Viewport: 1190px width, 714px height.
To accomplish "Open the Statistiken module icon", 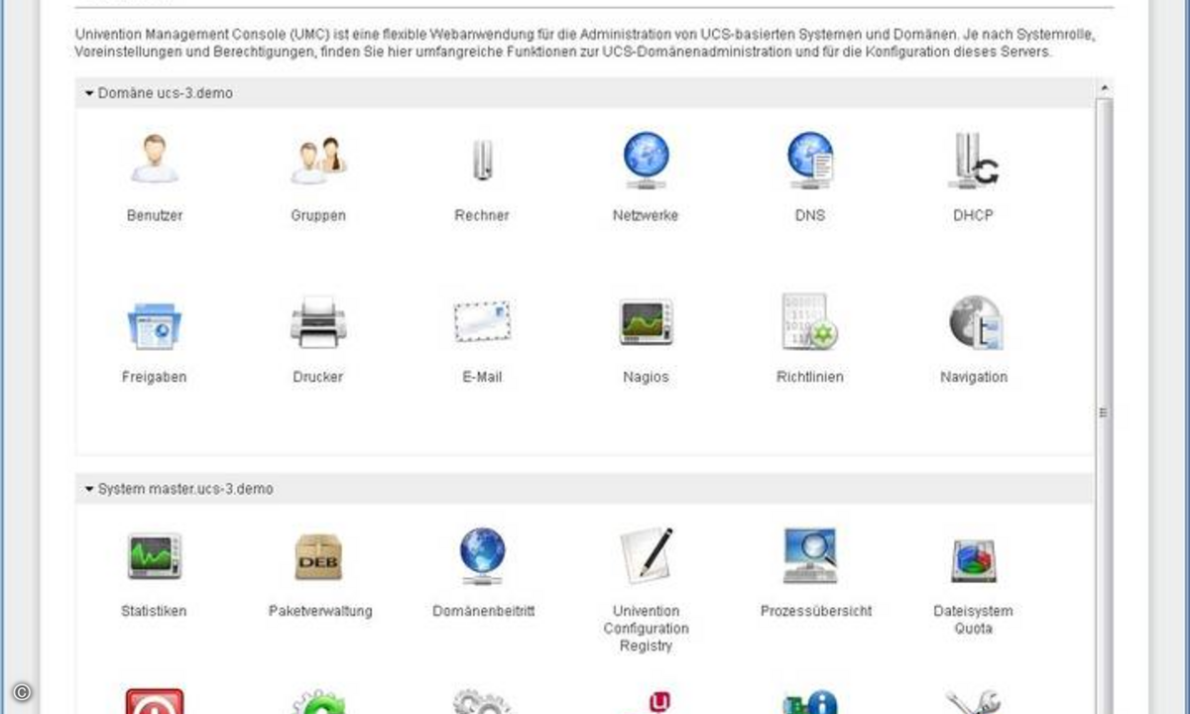I will tap(155, 556).
